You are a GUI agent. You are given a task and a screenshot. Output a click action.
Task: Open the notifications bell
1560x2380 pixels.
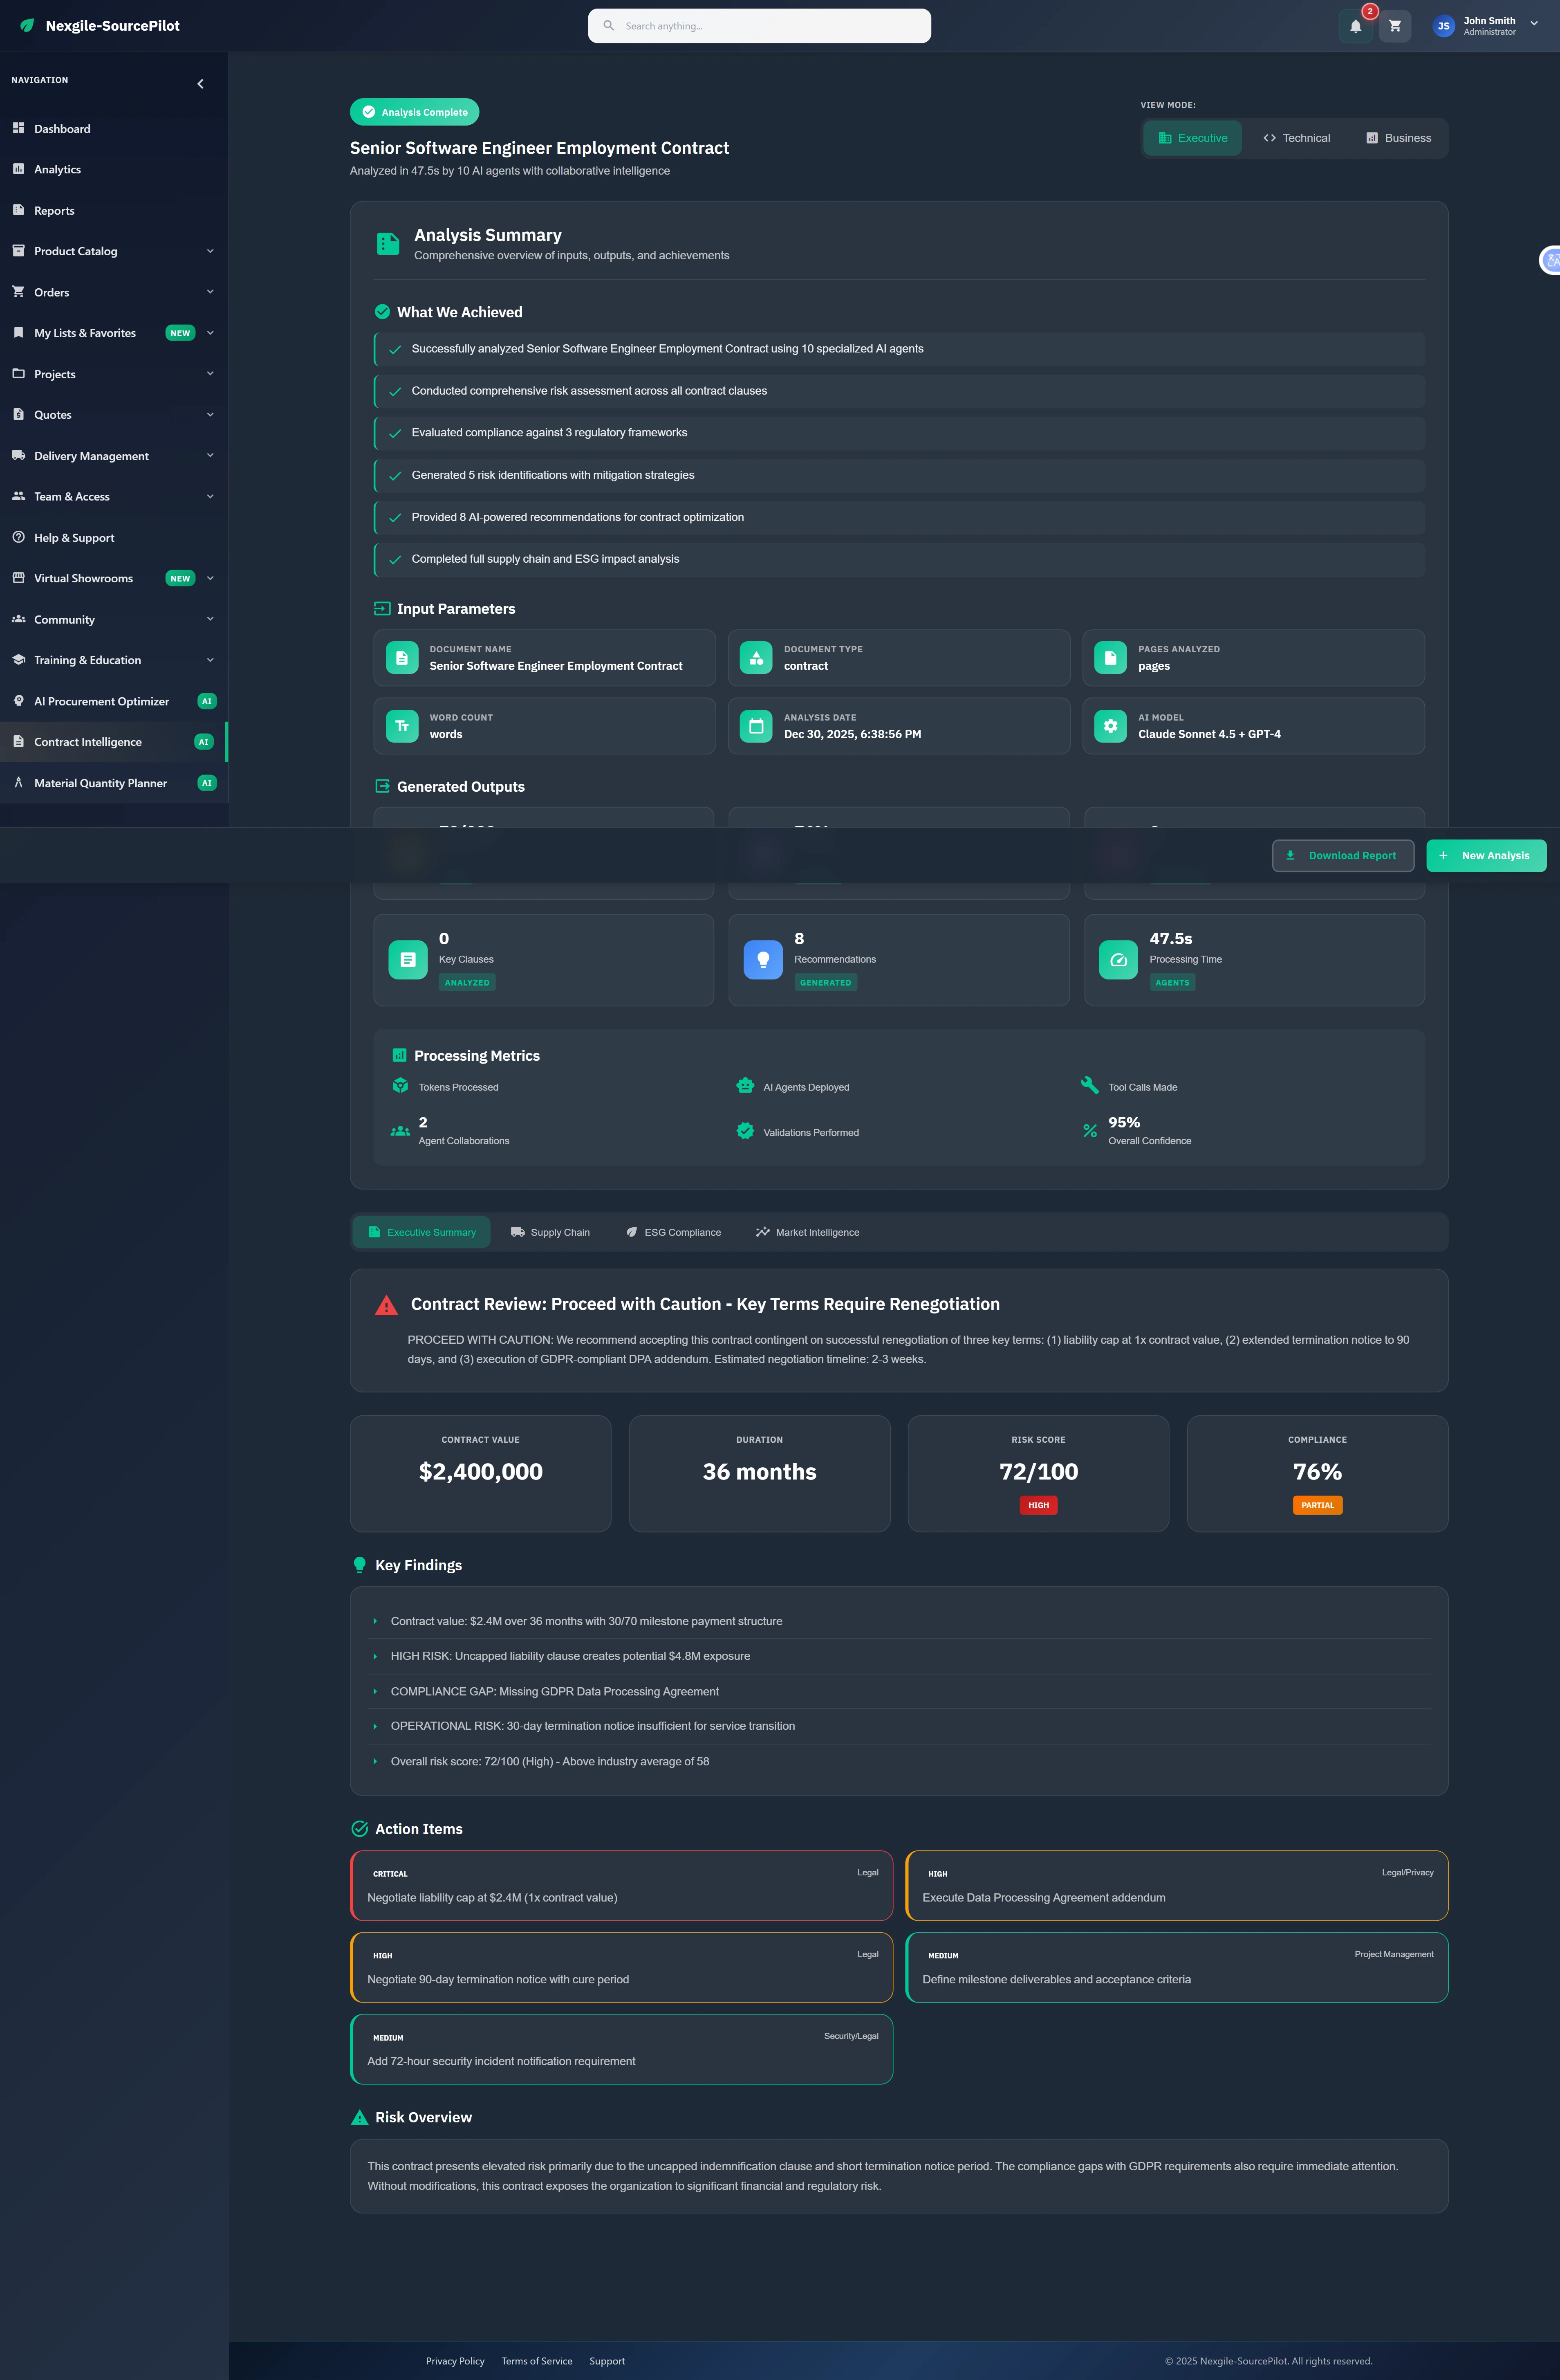(x=1355, y=25)
